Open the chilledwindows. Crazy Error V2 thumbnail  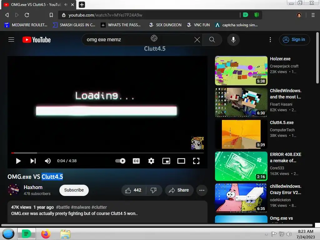(241, 198)
